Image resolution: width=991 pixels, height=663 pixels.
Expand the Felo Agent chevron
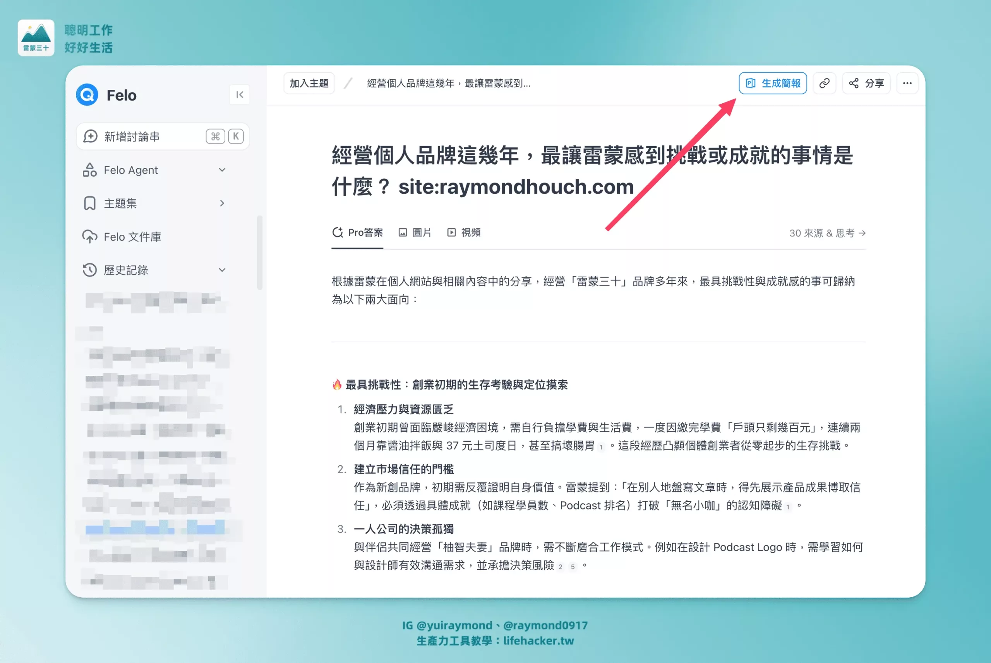coord(222,170)
